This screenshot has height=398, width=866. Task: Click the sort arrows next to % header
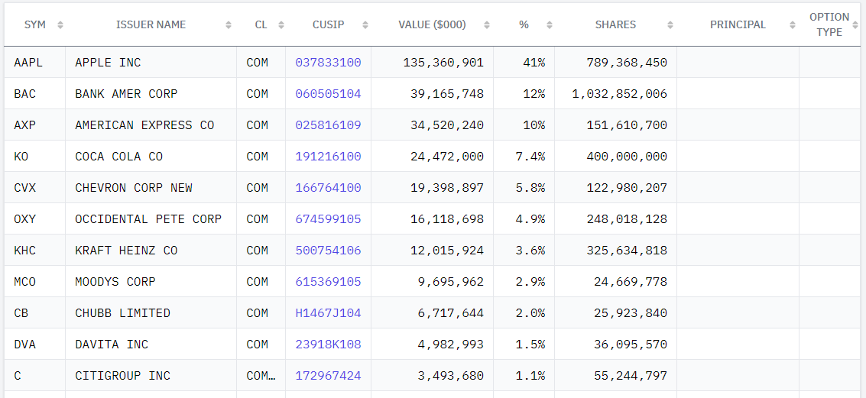click(x=548, y=25)
